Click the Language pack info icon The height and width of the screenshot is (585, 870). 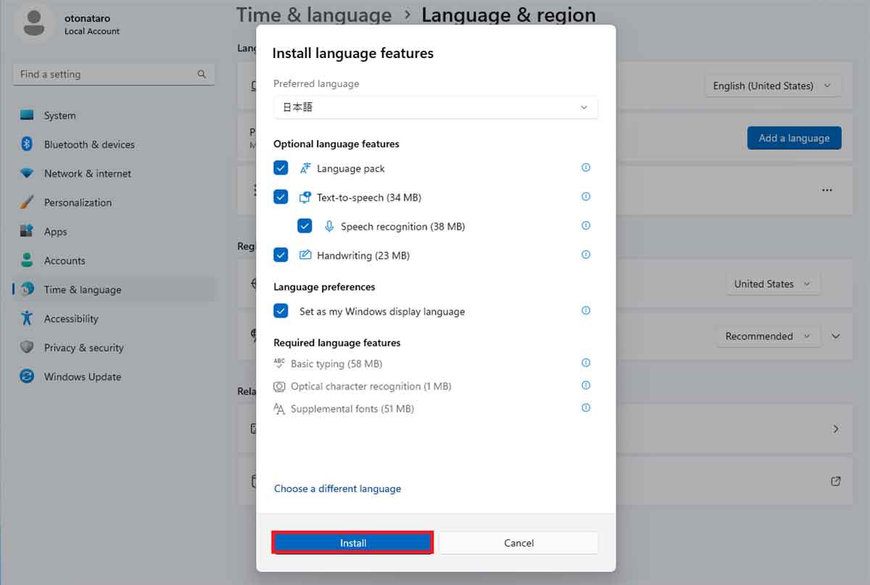pos(586,167)
